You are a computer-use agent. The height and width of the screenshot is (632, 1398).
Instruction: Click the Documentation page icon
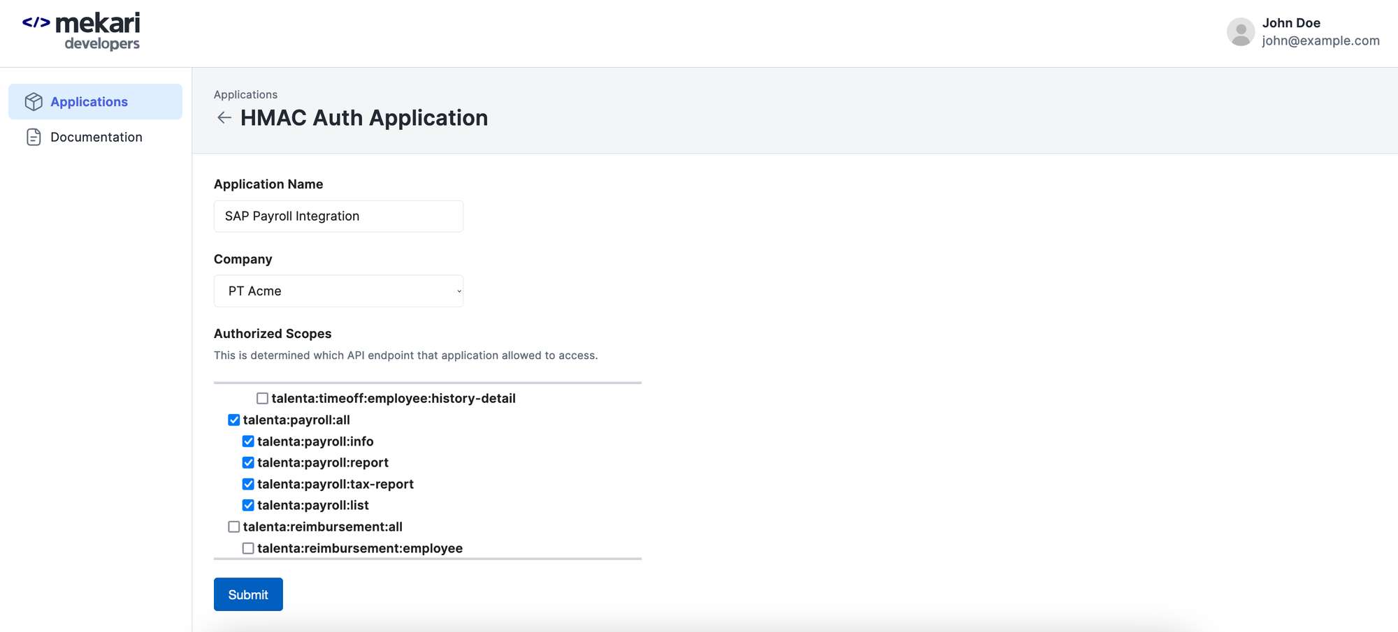34,137
